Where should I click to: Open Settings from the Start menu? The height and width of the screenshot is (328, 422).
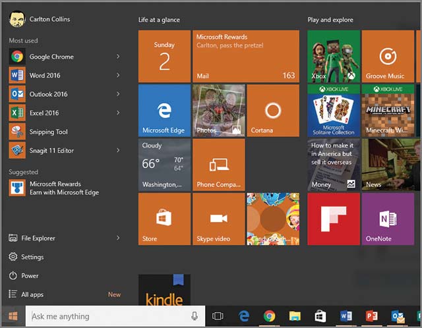pyautogui.click(x=32, y=257)
